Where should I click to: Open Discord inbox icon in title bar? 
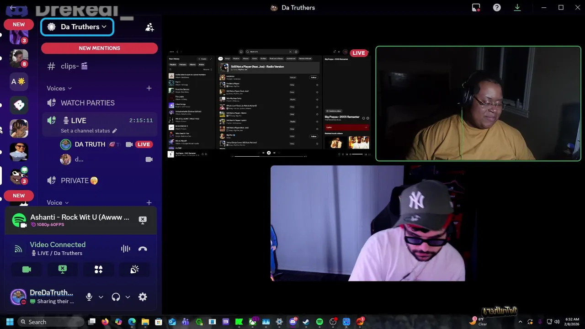click(476, 7)
